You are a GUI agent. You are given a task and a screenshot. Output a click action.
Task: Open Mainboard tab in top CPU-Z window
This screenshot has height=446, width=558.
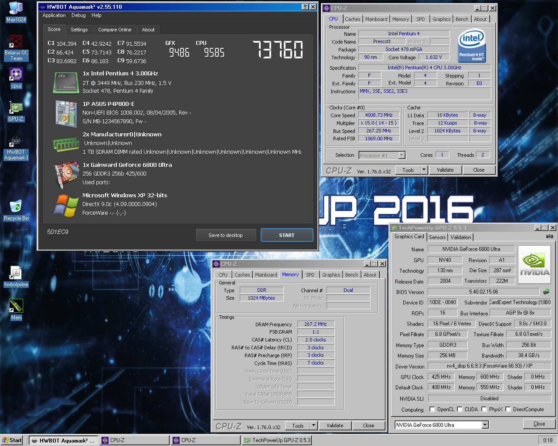pyautogui.click(x=376, y=19)
